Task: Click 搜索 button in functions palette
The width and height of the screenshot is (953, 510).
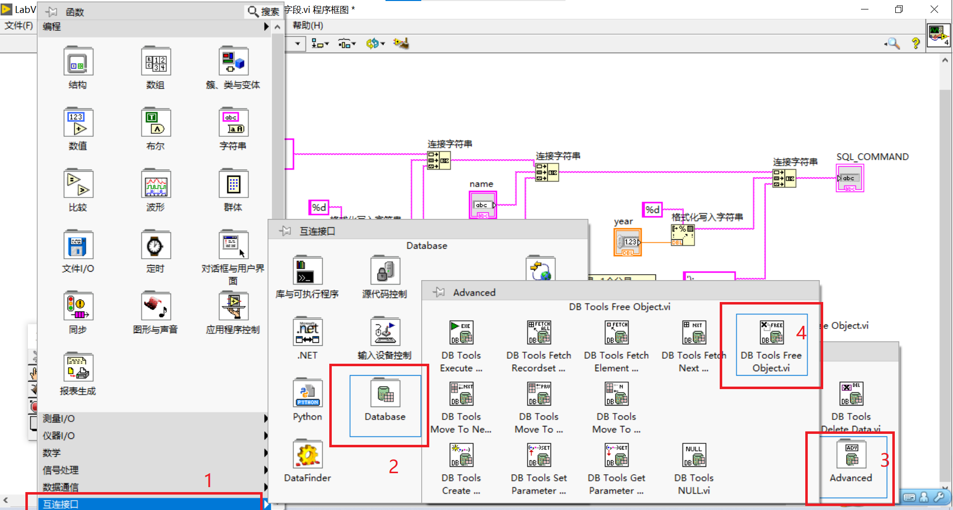Action: coord(264,11)
